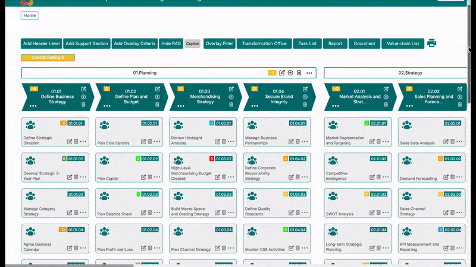476x267 pixels.
Task: Click the 01.02.04 code label
Action: click(x=150, y=230)
